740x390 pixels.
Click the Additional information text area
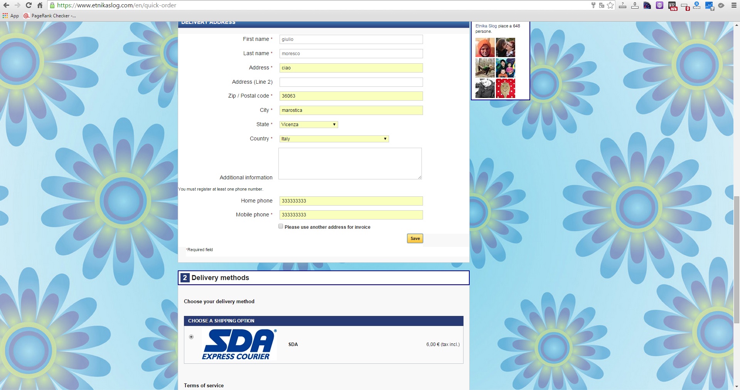tap(350, 164)
